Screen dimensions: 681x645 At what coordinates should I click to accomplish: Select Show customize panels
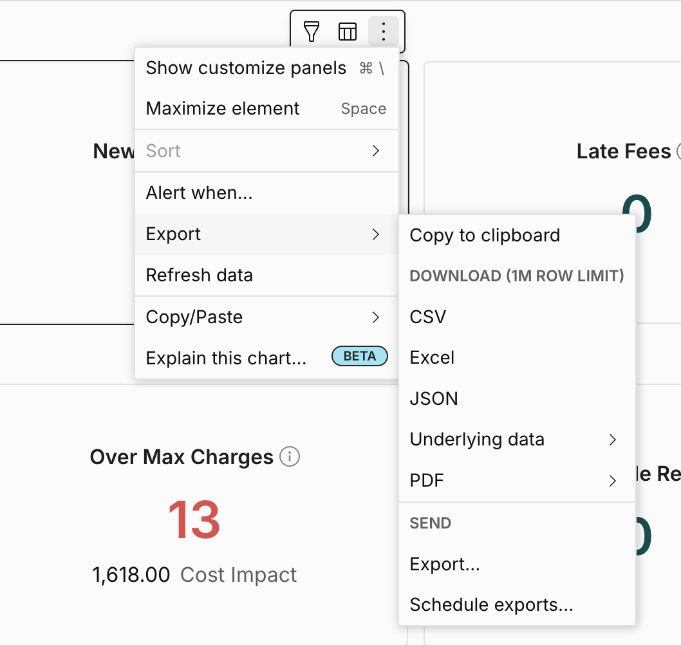point(266,68)
